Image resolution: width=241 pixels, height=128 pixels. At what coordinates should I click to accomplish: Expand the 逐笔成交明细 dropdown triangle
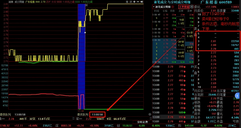(x=153, y=7)
